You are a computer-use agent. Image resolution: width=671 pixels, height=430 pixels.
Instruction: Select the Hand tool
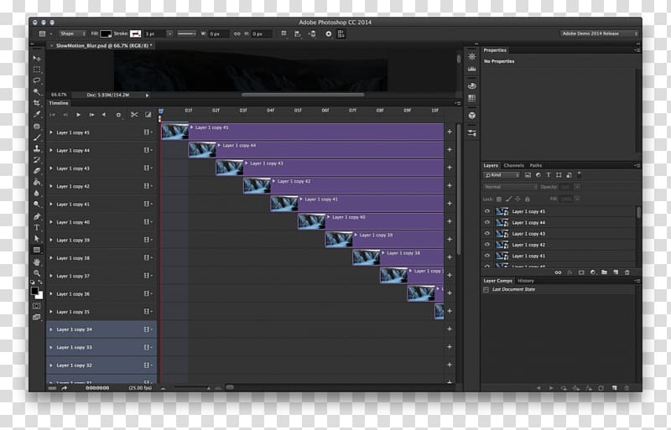click(37, 262)
